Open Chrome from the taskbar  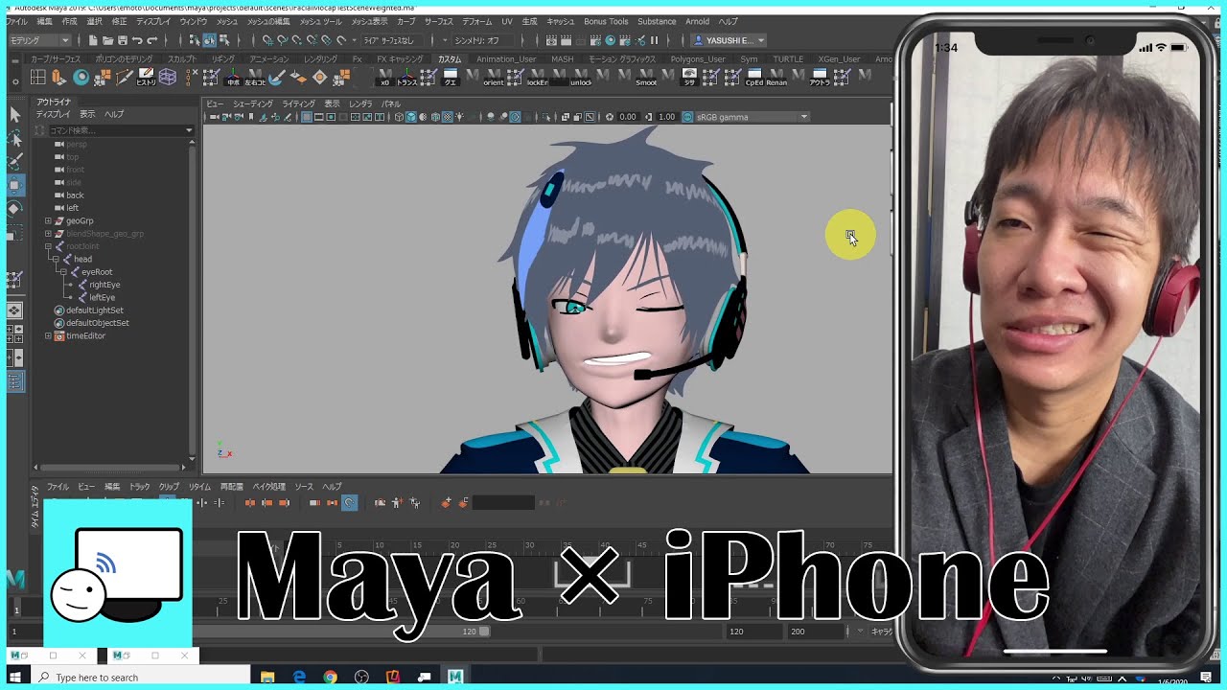point(331,677)
